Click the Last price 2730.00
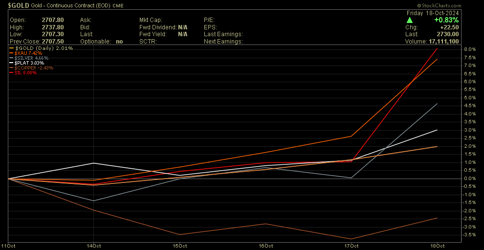The height and width of the screenshot is (250, 484). tap(447, 34)
